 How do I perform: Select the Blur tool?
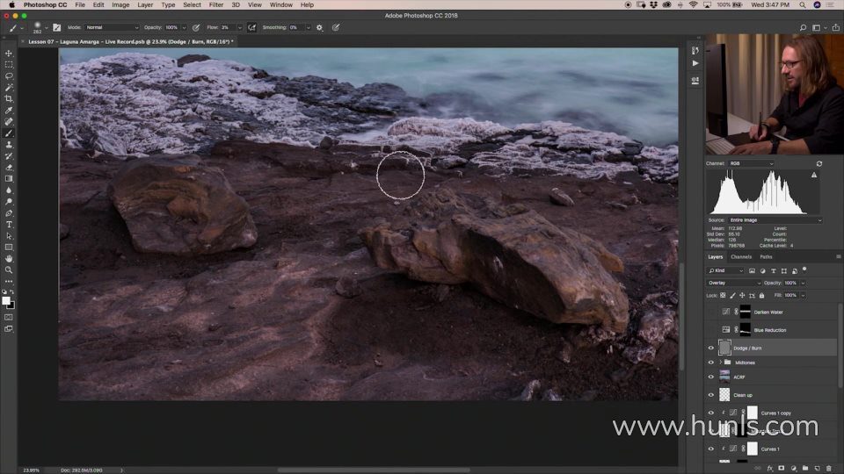[x=9, y=190]
